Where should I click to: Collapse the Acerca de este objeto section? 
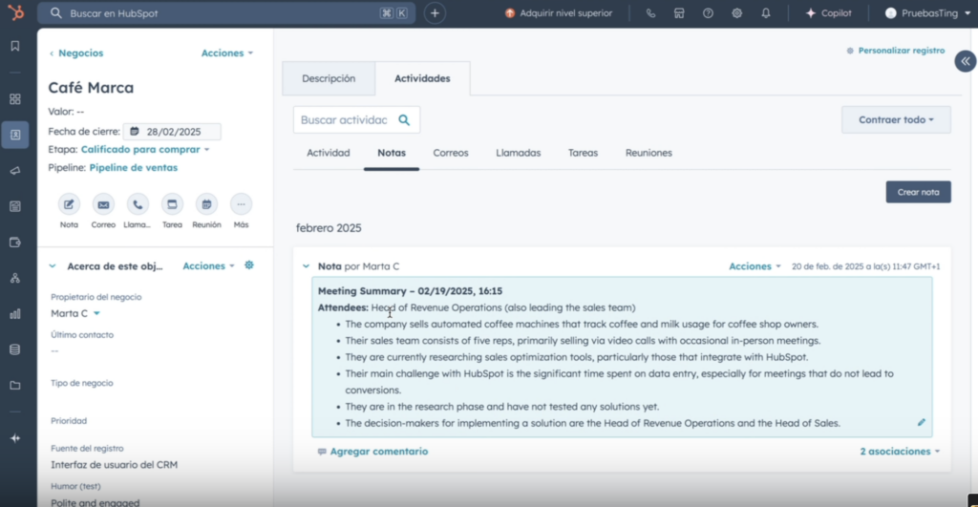[53, 265]
